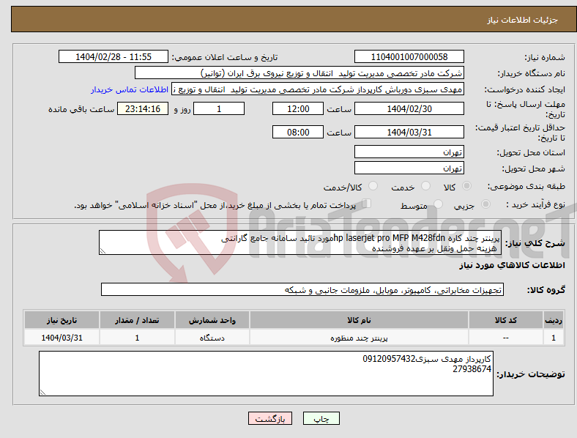The image size is (577, 438).
Task: Select the خدمت radio button
Action: [x=425, y=186]
